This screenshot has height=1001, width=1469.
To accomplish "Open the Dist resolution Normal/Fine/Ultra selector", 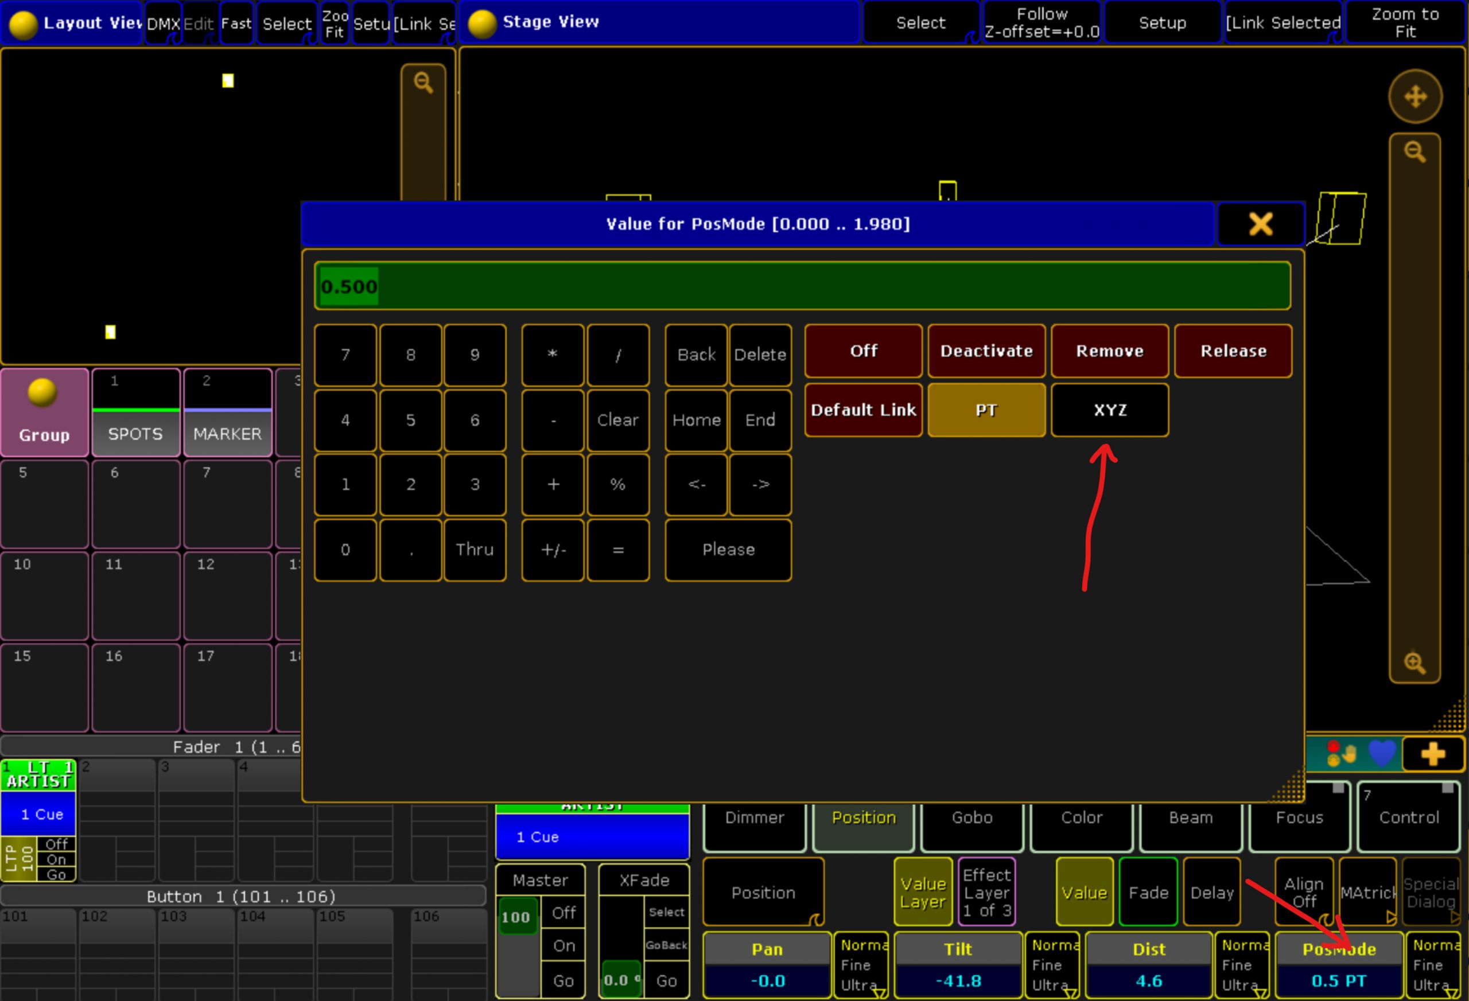I will pyautogui.click(x=1242, y=965).
